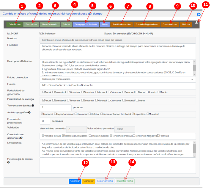Image resolution: width=217 pixels, height=188 pixels.
Task: Check Minuto in Periodicidad de generación
Action: point(159,92)
